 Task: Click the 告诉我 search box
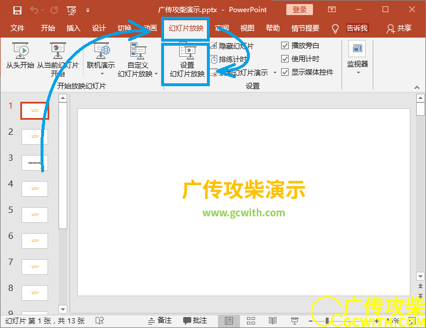coord(357,28)
